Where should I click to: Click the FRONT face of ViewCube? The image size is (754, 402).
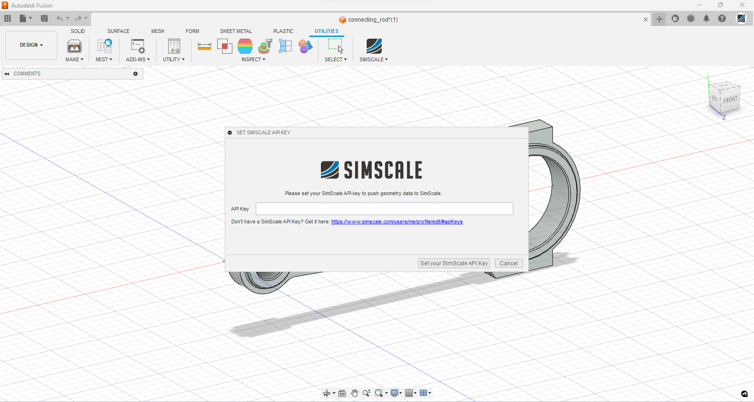(x=730, y=100)
